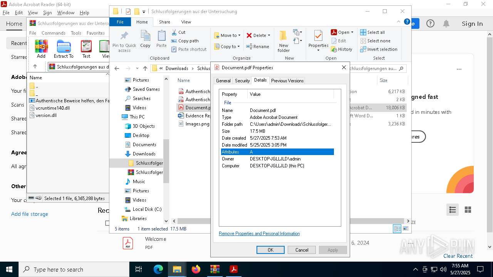The image size is (493, 277).
Task: Switch Explorer to large icons view
Action: [406, 229]
